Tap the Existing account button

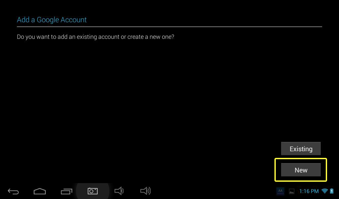pos(301,149)
